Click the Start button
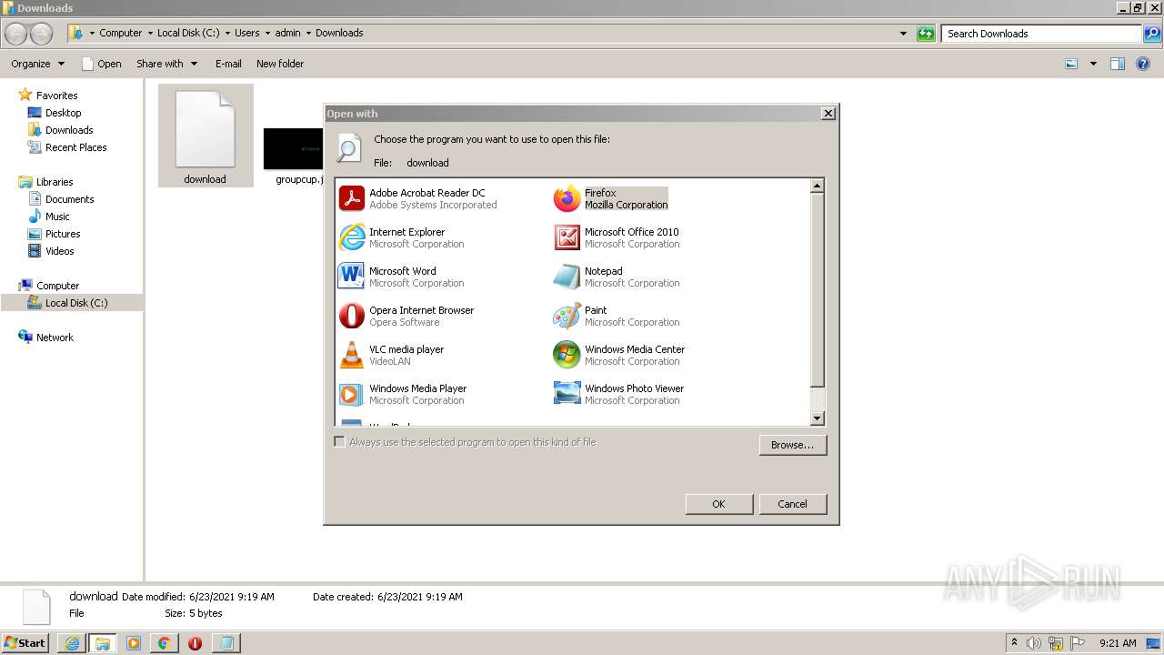 pyautogui.click(x=25, y=643)
